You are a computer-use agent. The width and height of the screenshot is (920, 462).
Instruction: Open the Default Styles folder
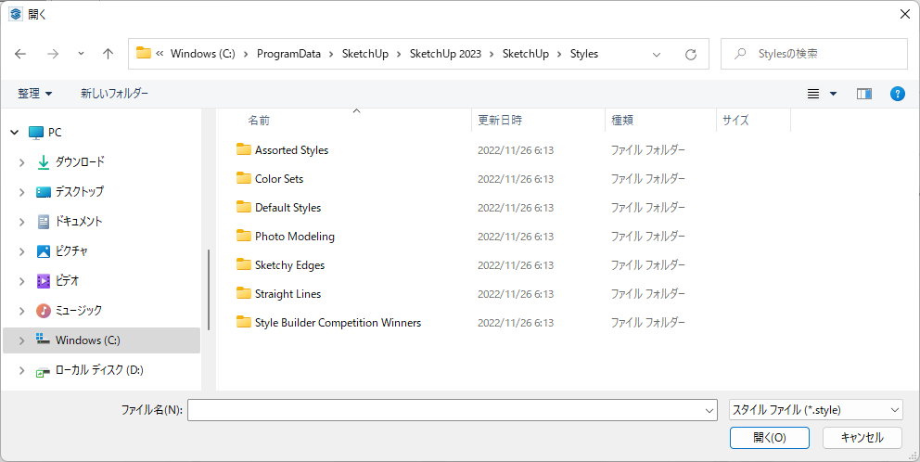click(x=287, y=208)
